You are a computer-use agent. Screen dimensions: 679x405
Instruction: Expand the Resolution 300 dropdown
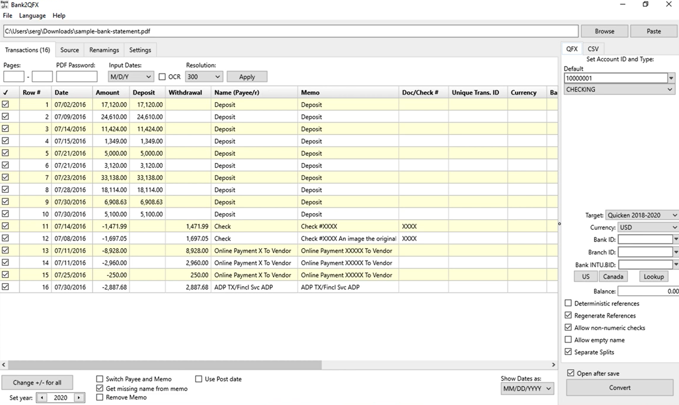[204, 77]
